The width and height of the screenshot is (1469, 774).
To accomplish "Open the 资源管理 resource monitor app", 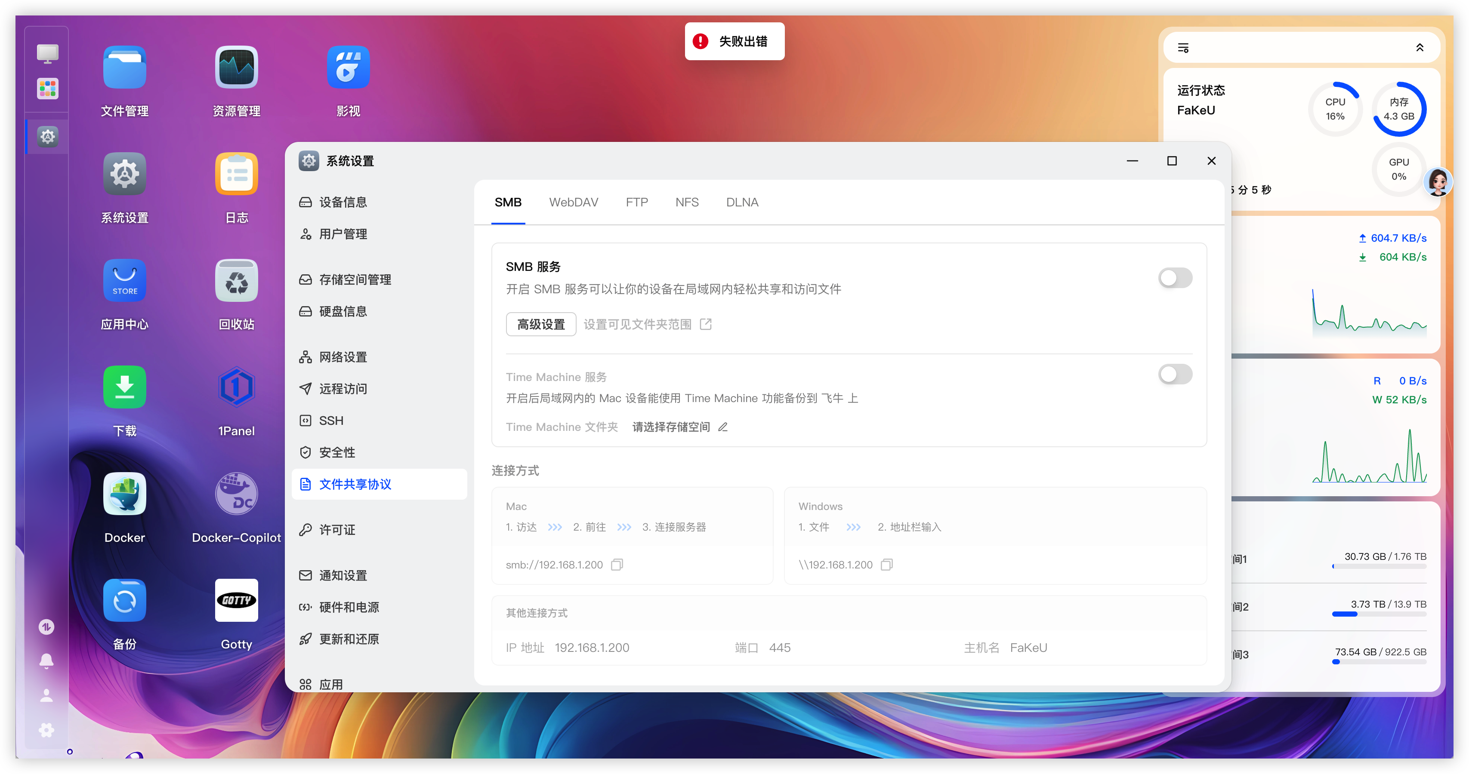I will (x=236, y=67).
